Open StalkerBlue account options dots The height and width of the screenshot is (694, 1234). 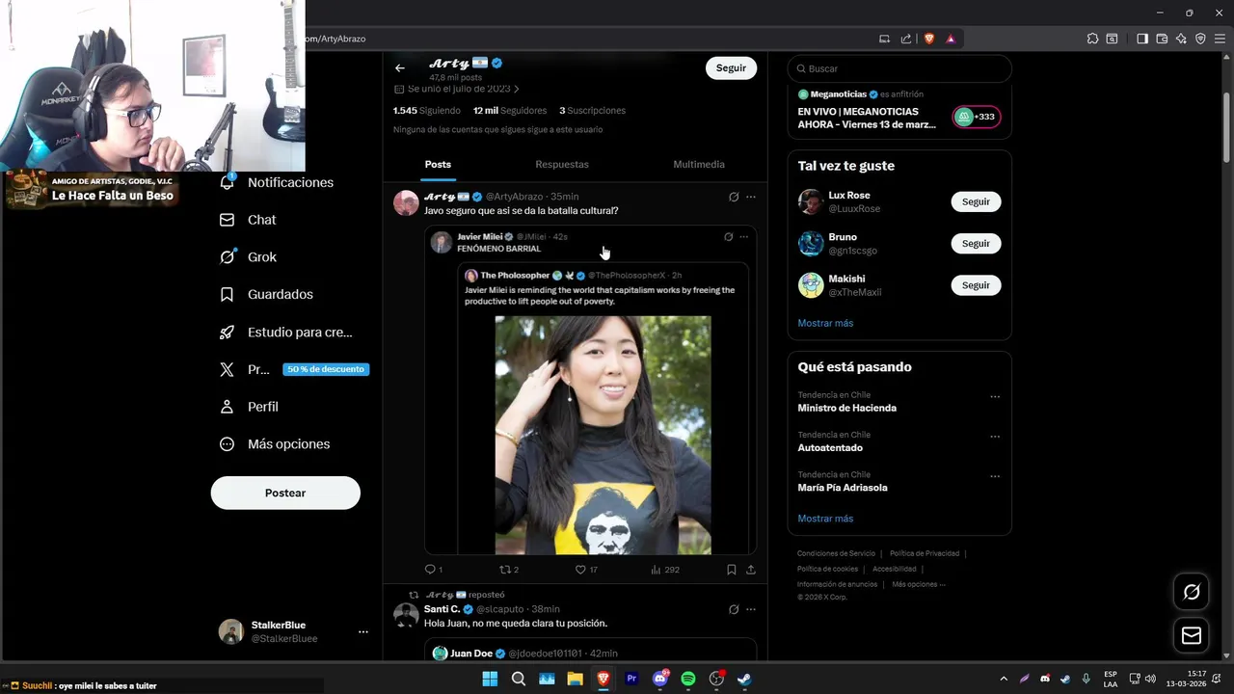[363, 632]
